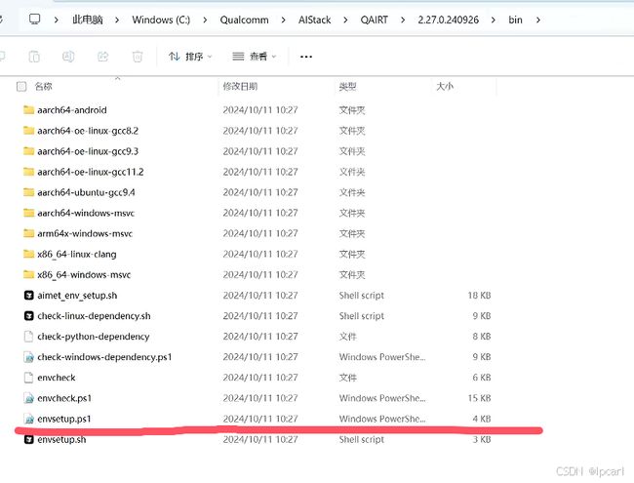Click the share icon in toolbar
Screen dimensions: 634x483
103,57
